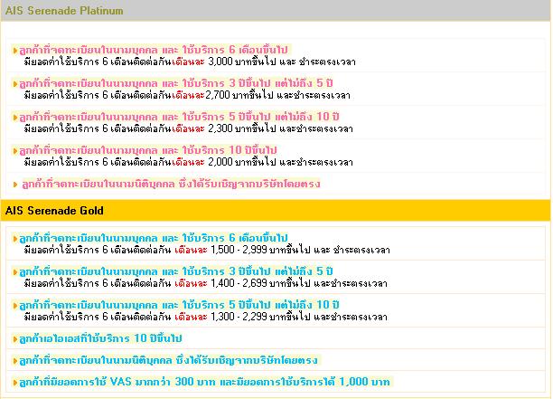Click arrow bullet beside Gold 6 เดือนขึ้นไป heading
The width and height of the screenshot is (553, 399).
point(15,239)
